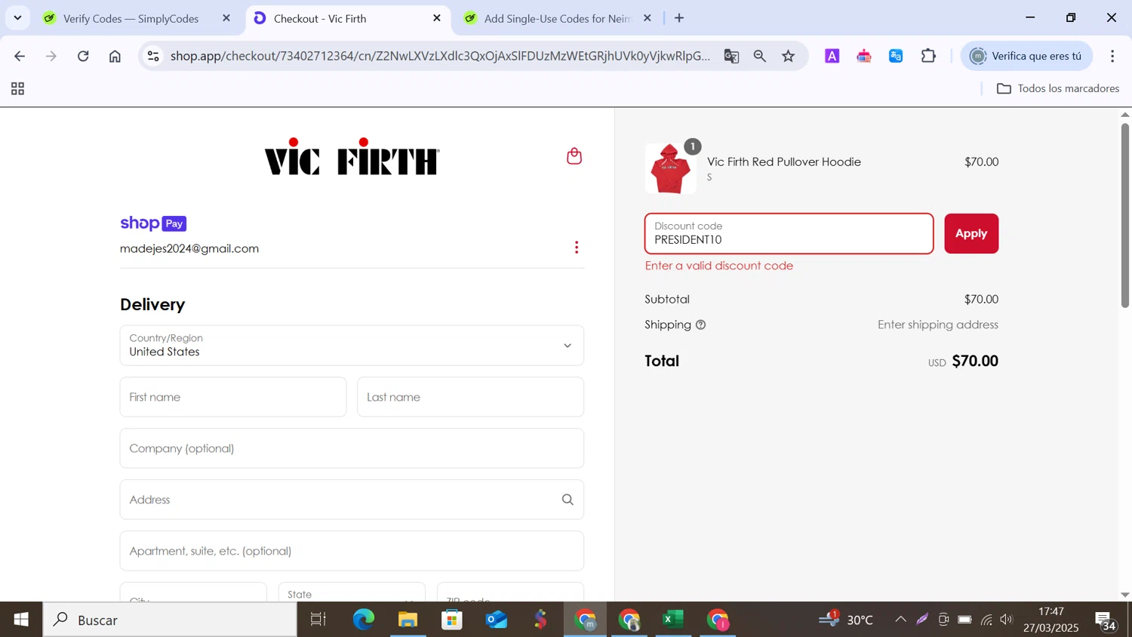Open the Extensions puzzle icon
Screen dimensions: 1132x637
click(929, 56)
